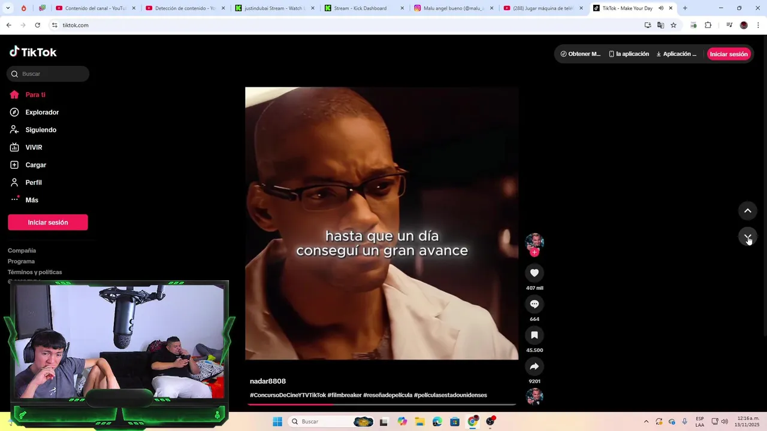Expand Términos y políticas section
This screenshot has width=767, height=431.
pyautogui.click(x=35, y=272)
